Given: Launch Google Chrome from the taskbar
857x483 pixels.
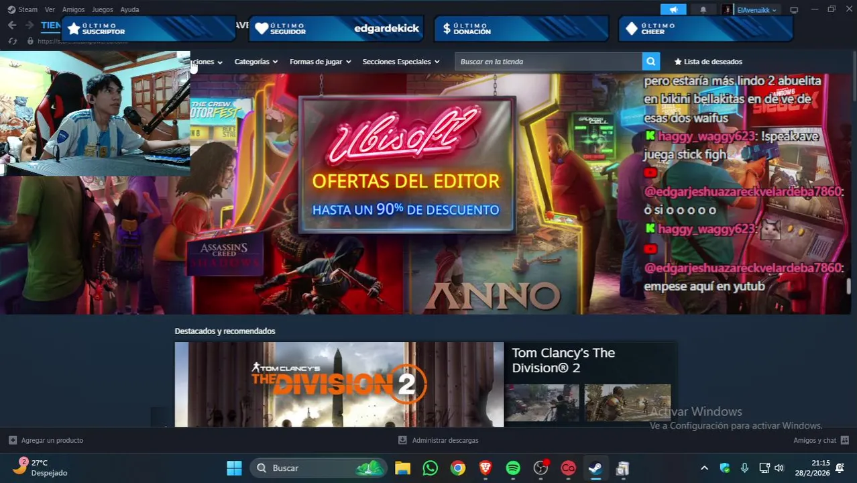Looking at the screenshot, I should (458, 468).
